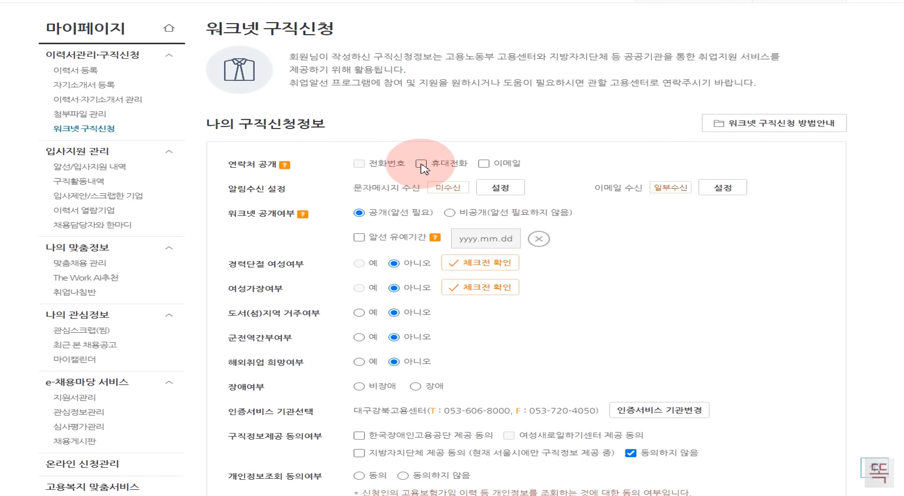
Task: Clear the date field using the X icon
Action: coord(538,238)
